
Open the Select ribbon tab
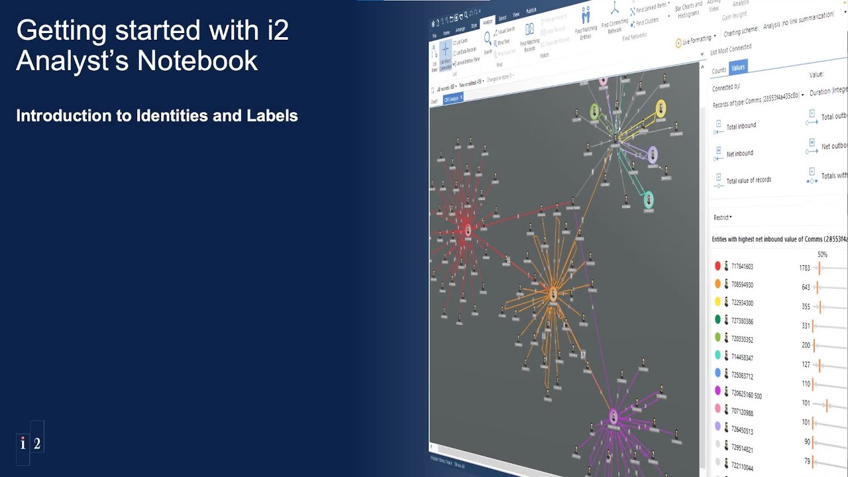coord(502,18)
